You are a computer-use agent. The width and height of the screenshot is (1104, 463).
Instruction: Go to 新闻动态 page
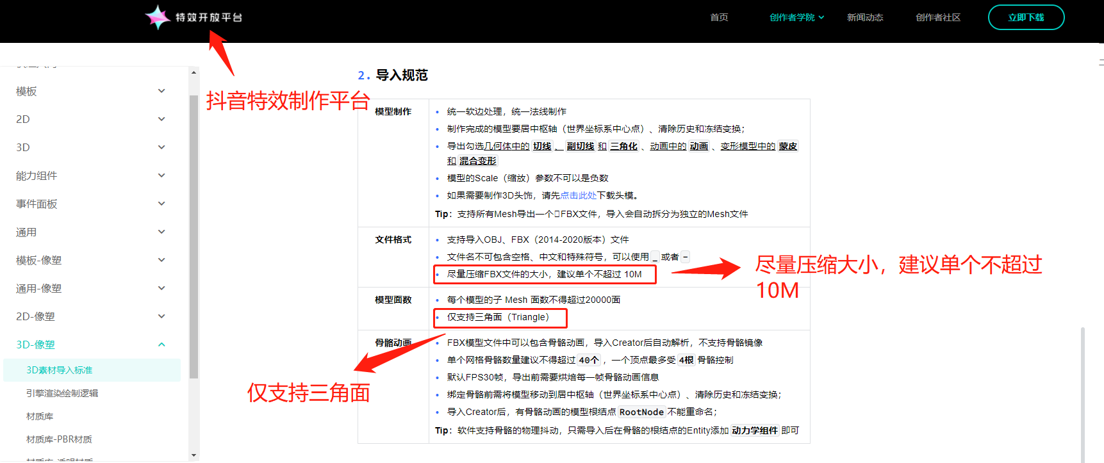point(865,17)
